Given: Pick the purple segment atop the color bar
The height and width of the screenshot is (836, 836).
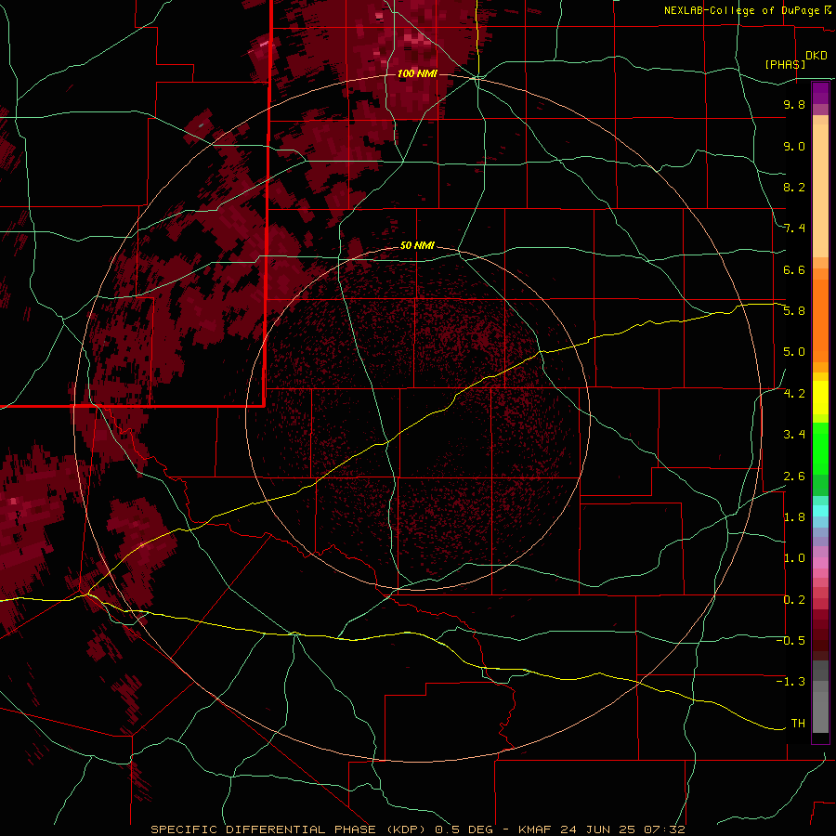Looking at the screenshot, I should (x=820, y=93).
